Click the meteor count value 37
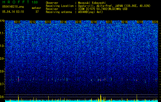161x102 pixels. click(37, 12)
